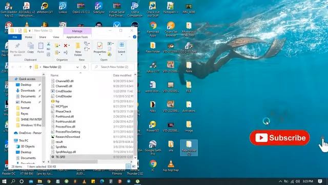This screenshot has width=328, height=185.
Task: Click the Cut scissors icon
Action: tap(49, 44)
